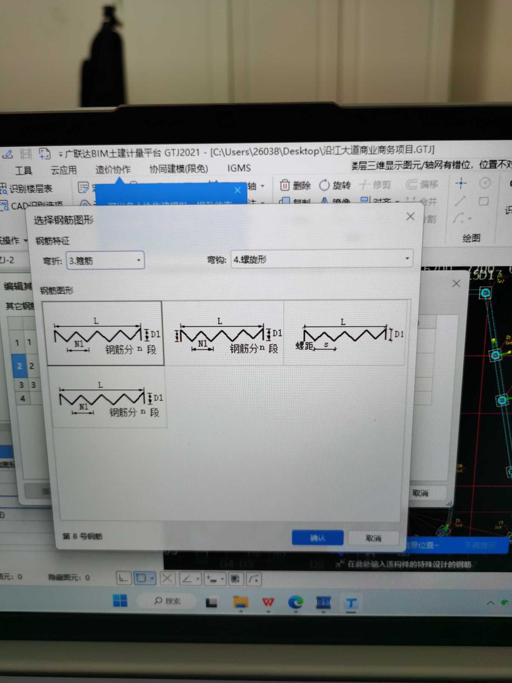Select the line drawing tool in 绘图
This screenshot has width=512, height=683.
click(x=460, y=201)
